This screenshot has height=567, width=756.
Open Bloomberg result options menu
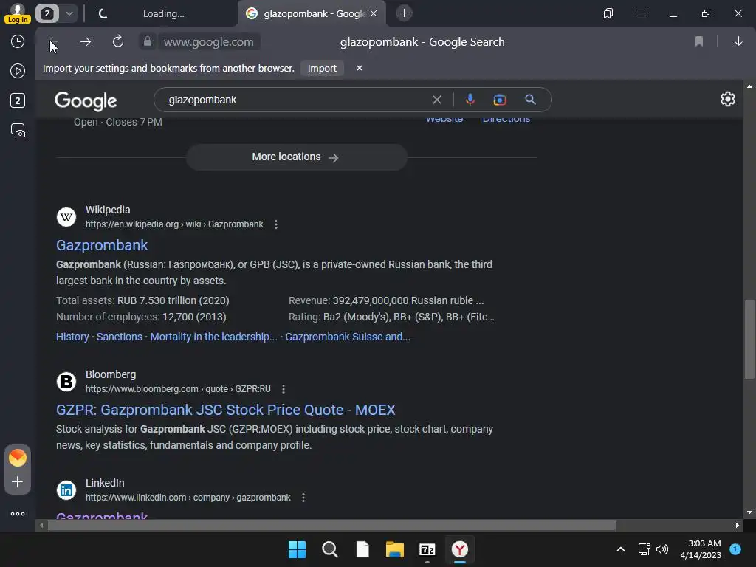pos(283,388)
